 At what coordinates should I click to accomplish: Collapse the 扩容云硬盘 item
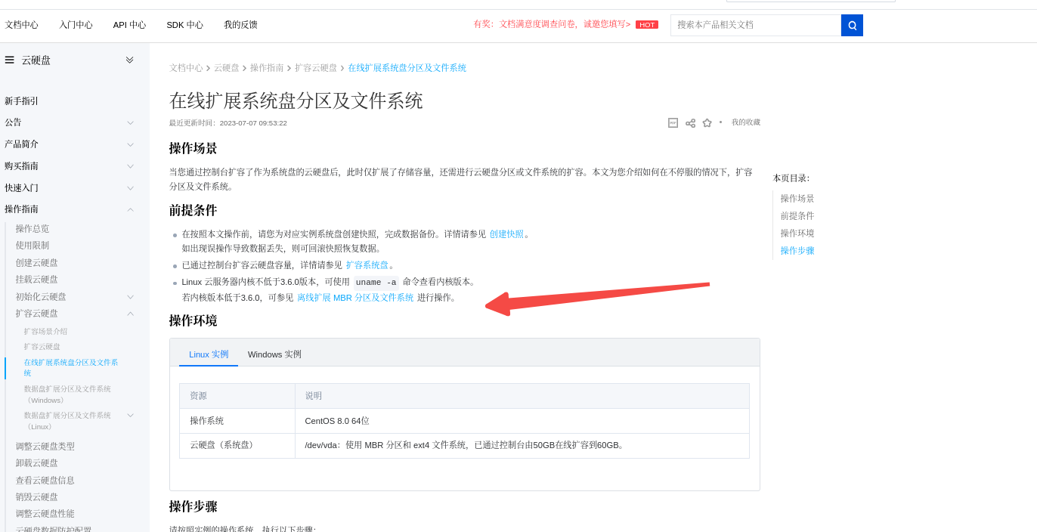130,314
